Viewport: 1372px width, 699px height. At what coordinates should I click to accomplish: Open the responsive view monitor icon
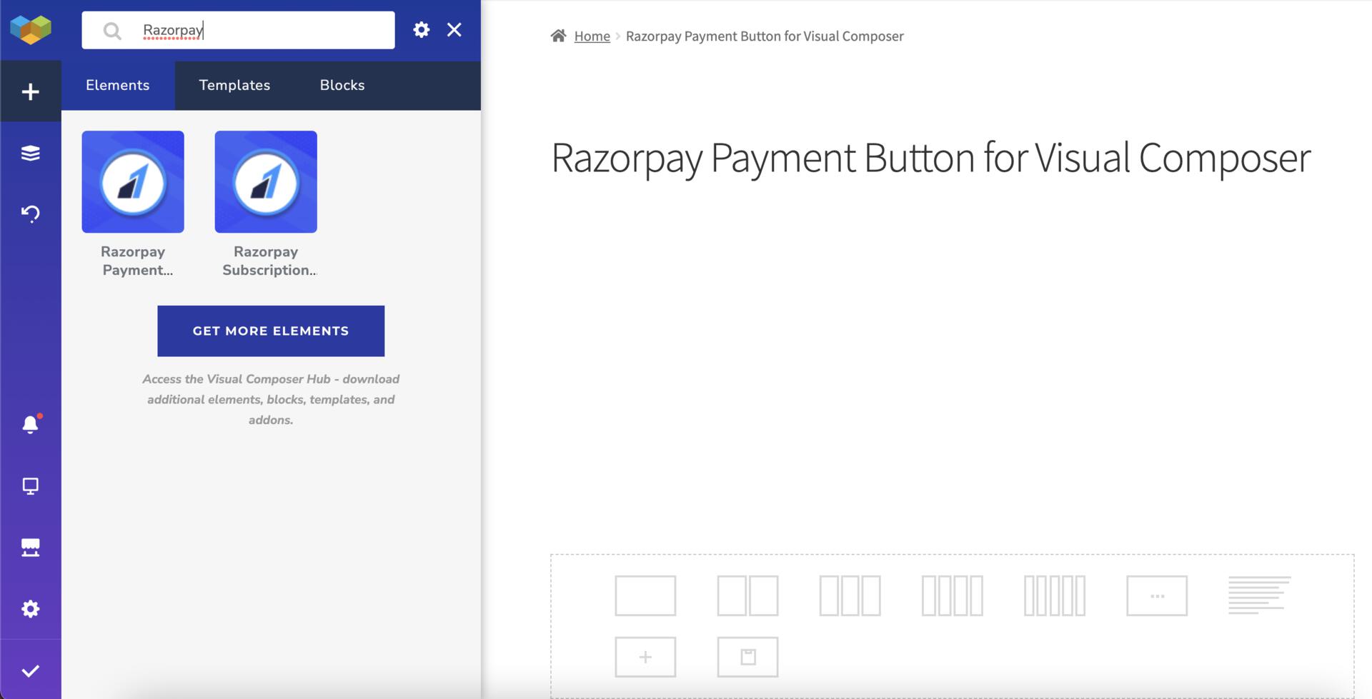30,486
